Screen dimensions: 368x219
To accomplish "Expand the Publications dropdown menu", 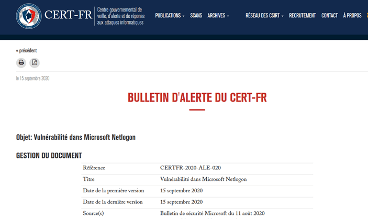I will [170, 16].
